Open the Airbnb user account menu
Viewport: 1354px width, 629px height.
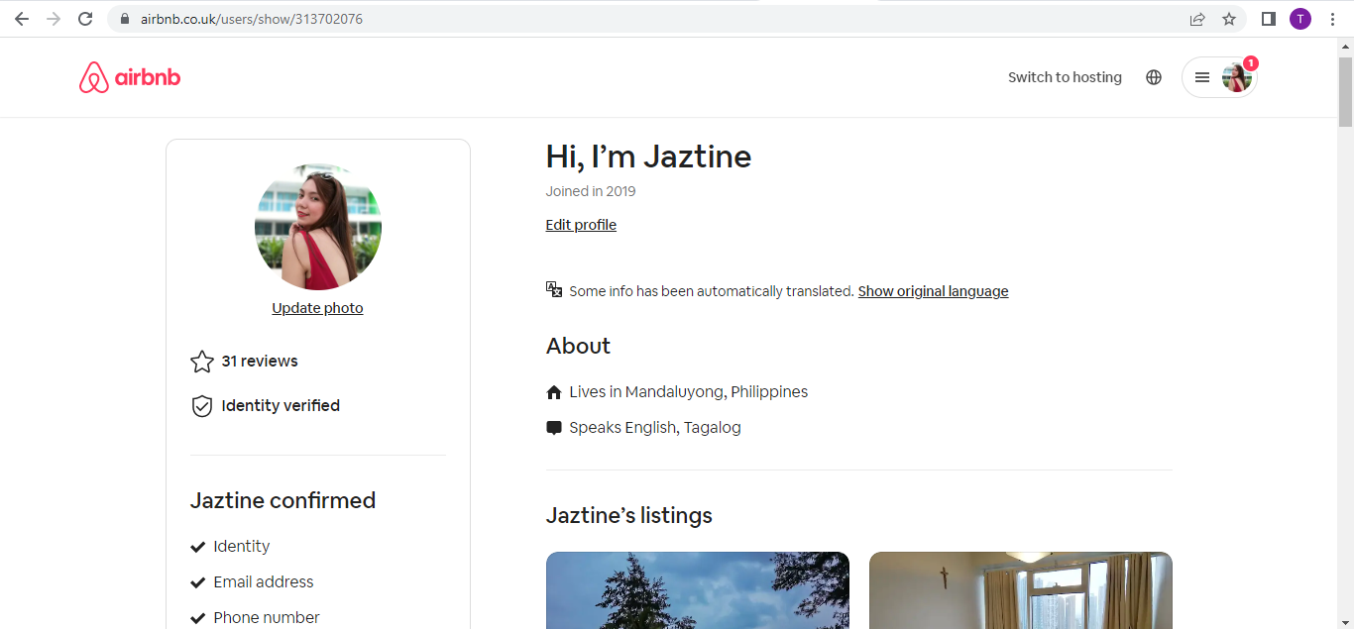(1219, 77)
